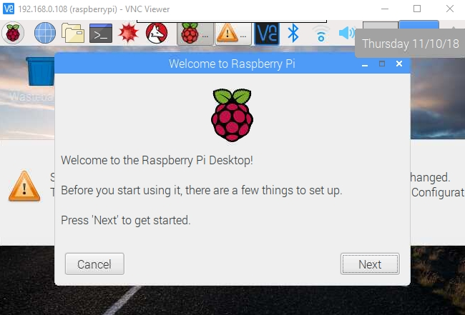The height and width of the screenshot is (315, 465).
Task: Launch the Terminal from the panel
Action: 101,33
